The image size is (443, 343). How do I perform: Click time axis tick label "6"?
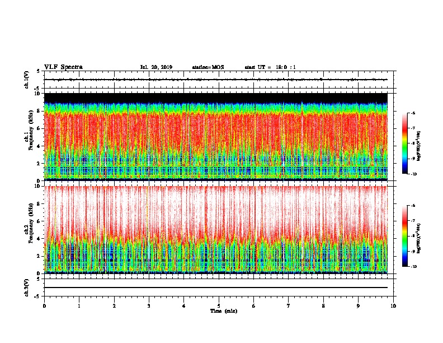tap(254, 306)
